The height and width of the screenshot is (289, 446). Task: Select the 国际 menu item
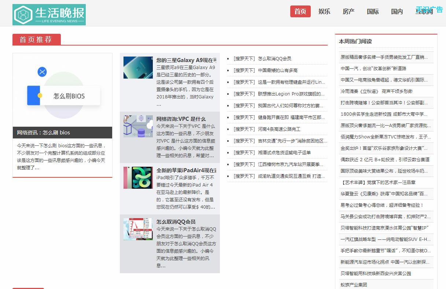(x=373, y=11)
